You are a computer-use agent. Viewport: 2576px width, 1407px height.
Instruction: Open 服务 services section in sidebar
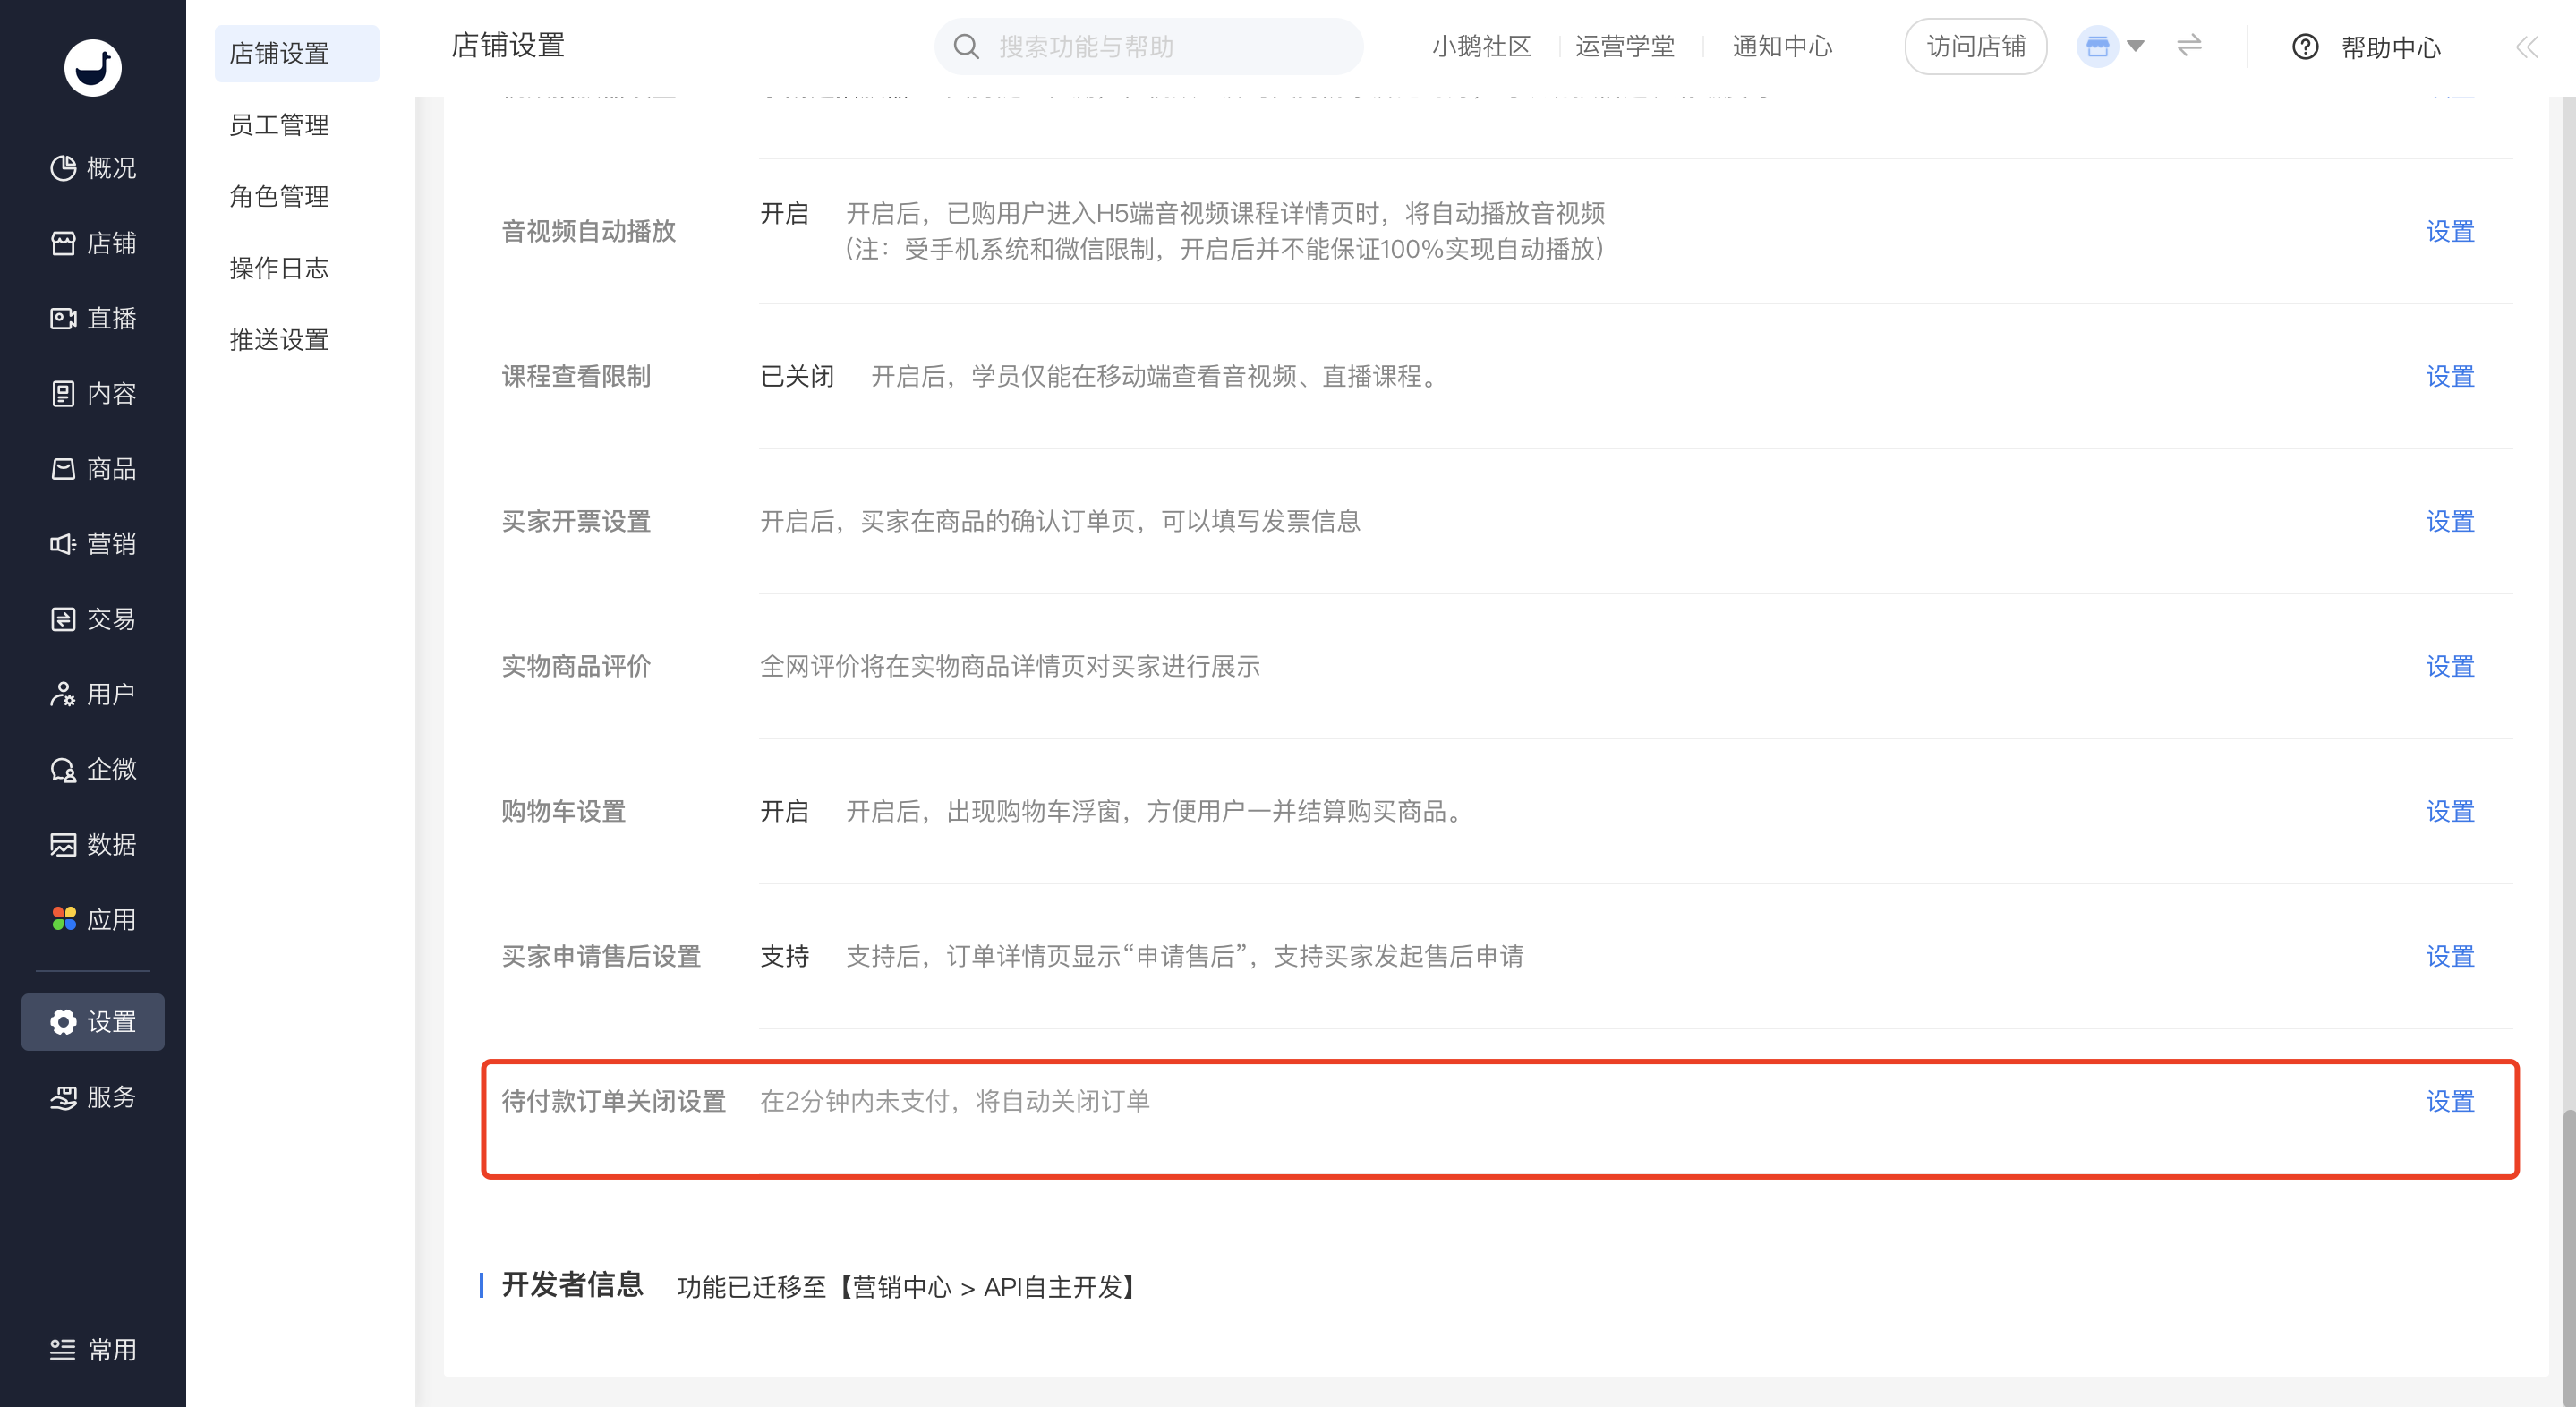(x=93, y=1097)
